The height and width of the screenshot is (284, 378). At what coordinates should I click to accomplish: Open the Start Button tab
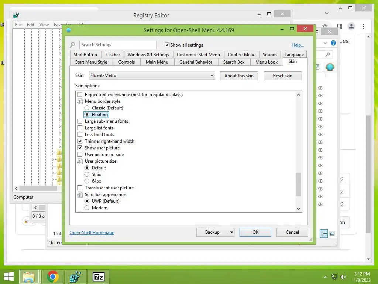(x=85, y=55)
